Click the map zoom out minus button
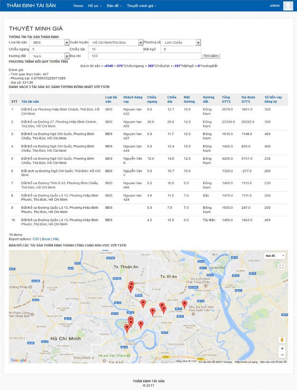This screenshot has width=297, height=390. click(282, 355)
